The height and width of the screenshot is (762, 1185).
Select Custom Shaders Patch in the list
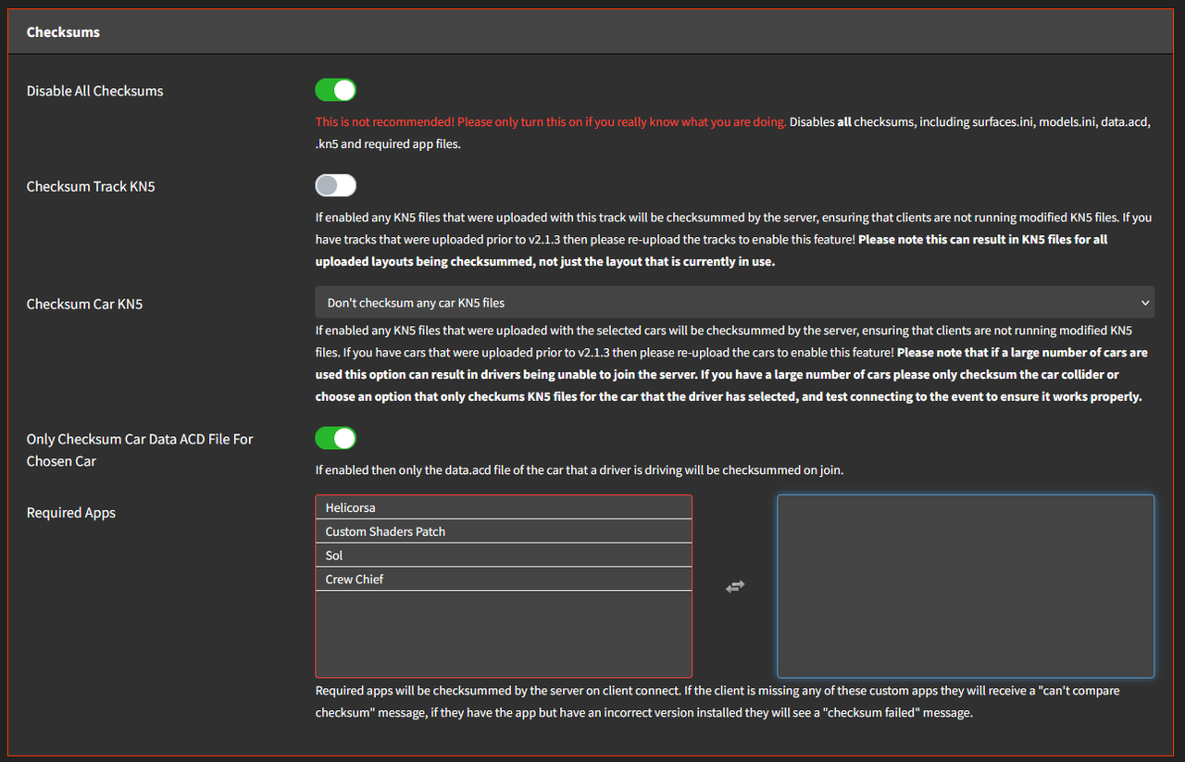click(504, 531)
